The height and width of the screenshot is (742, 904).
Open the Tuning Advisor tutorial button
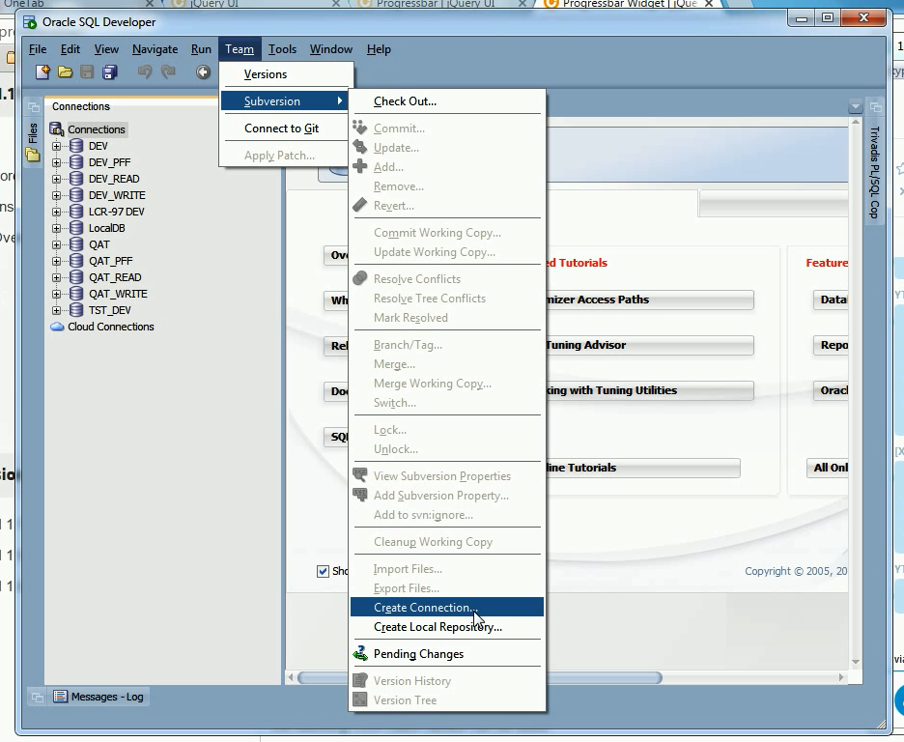649,345
